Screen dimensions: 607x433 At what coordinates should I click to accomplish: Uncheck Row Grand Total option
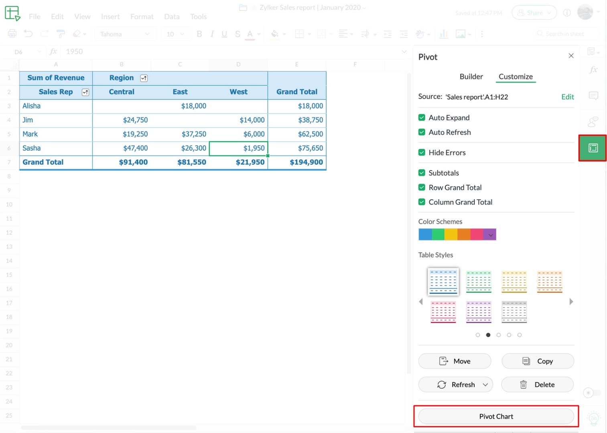click(422, 187)
